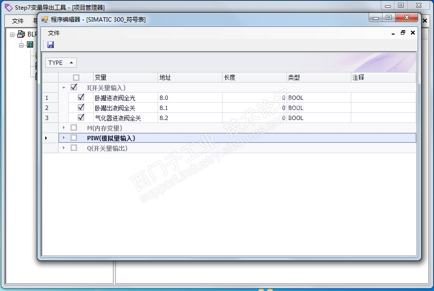Screen dimensions: 434x291
Task: Select the row 1 header cell
Action: pyautogui.click(x=50, y=97)
